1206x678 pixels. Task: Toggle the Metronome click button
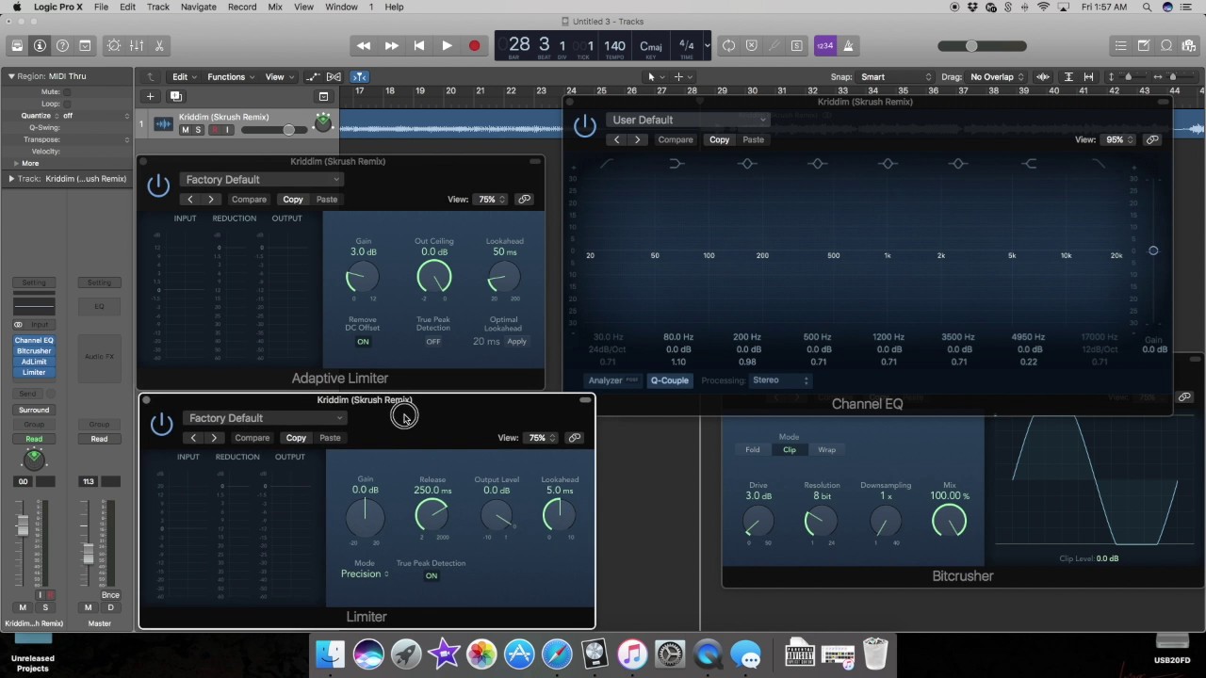848,45
